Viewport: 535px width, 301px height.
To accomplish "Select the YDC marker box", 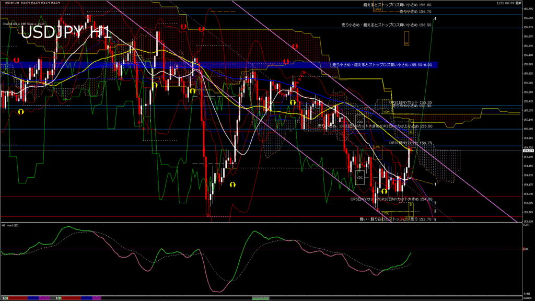I will pyautogui.click(x=359, y=177).
